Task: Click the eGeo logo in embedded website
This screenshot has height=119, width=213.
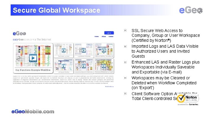Action: click(20, 33)
